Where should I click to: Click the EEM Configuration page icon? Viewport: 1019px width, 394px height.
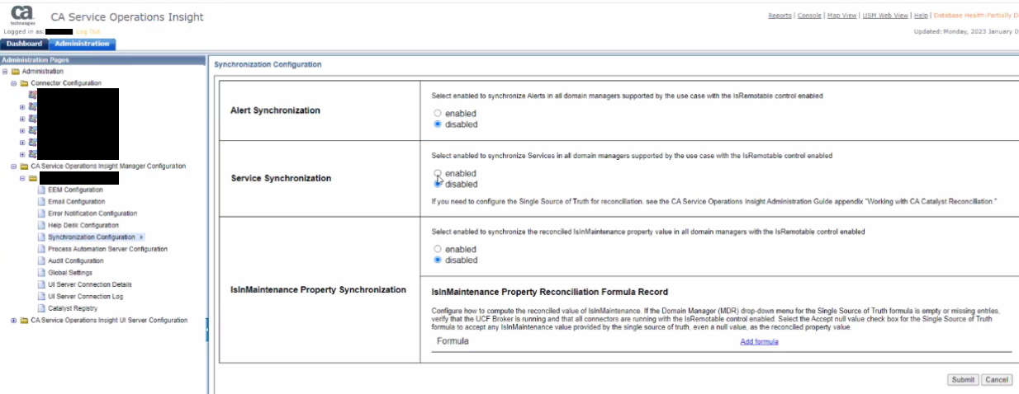pos(41,190)
